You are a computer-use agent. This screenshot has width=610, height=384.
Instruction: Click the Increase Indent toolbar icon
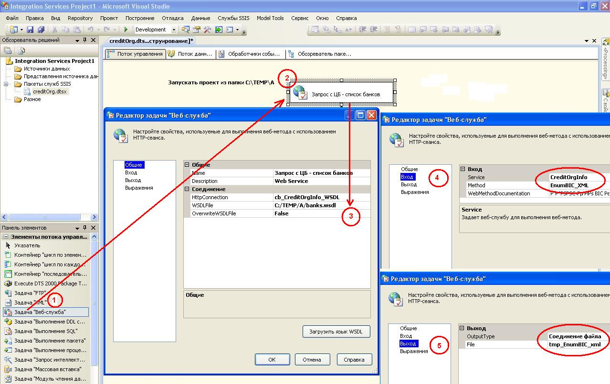tap(373, 30)
